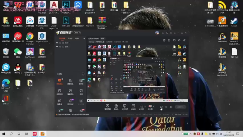Toggle the lock on the first text source
The image size is (243, 137).
pos(60,43)
